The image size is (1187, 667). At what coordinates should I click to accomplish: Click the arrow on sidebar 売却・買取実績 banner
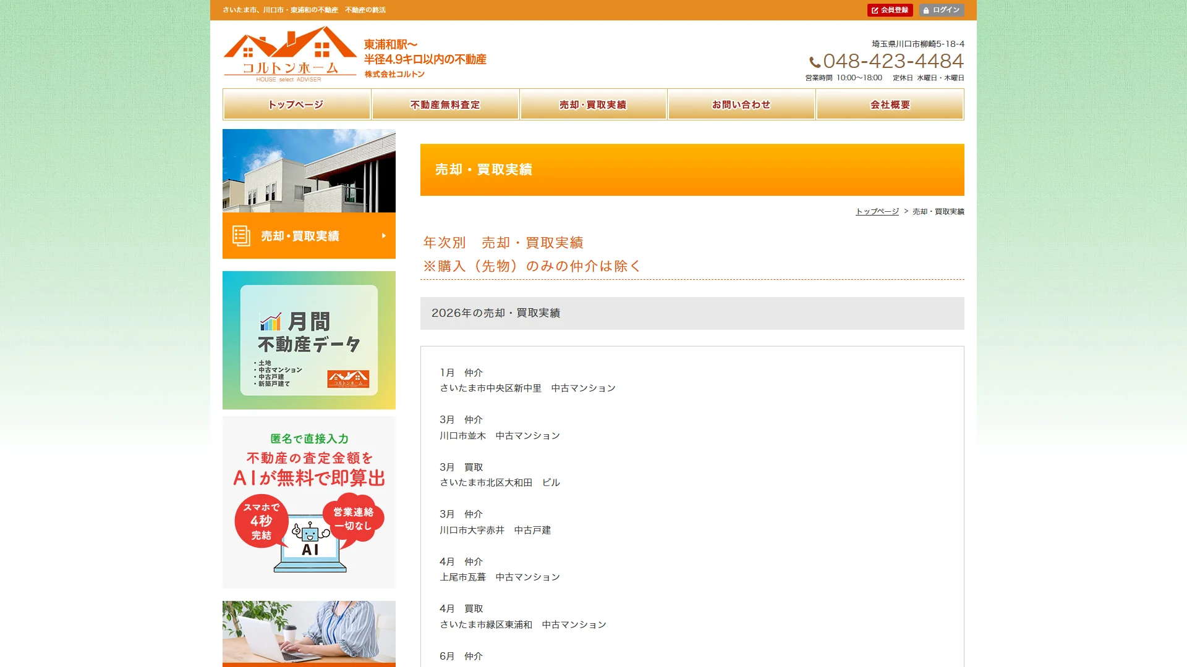click(384, 236)
